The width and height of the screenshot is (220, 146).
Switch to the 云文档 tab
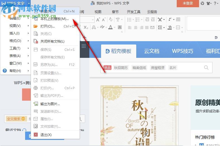click(x=152, y=51)
